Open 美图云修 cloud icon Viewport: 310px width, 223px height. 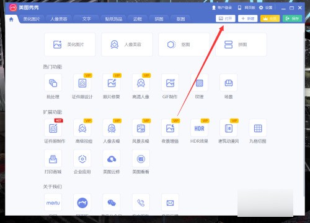[x=112, y=159]
